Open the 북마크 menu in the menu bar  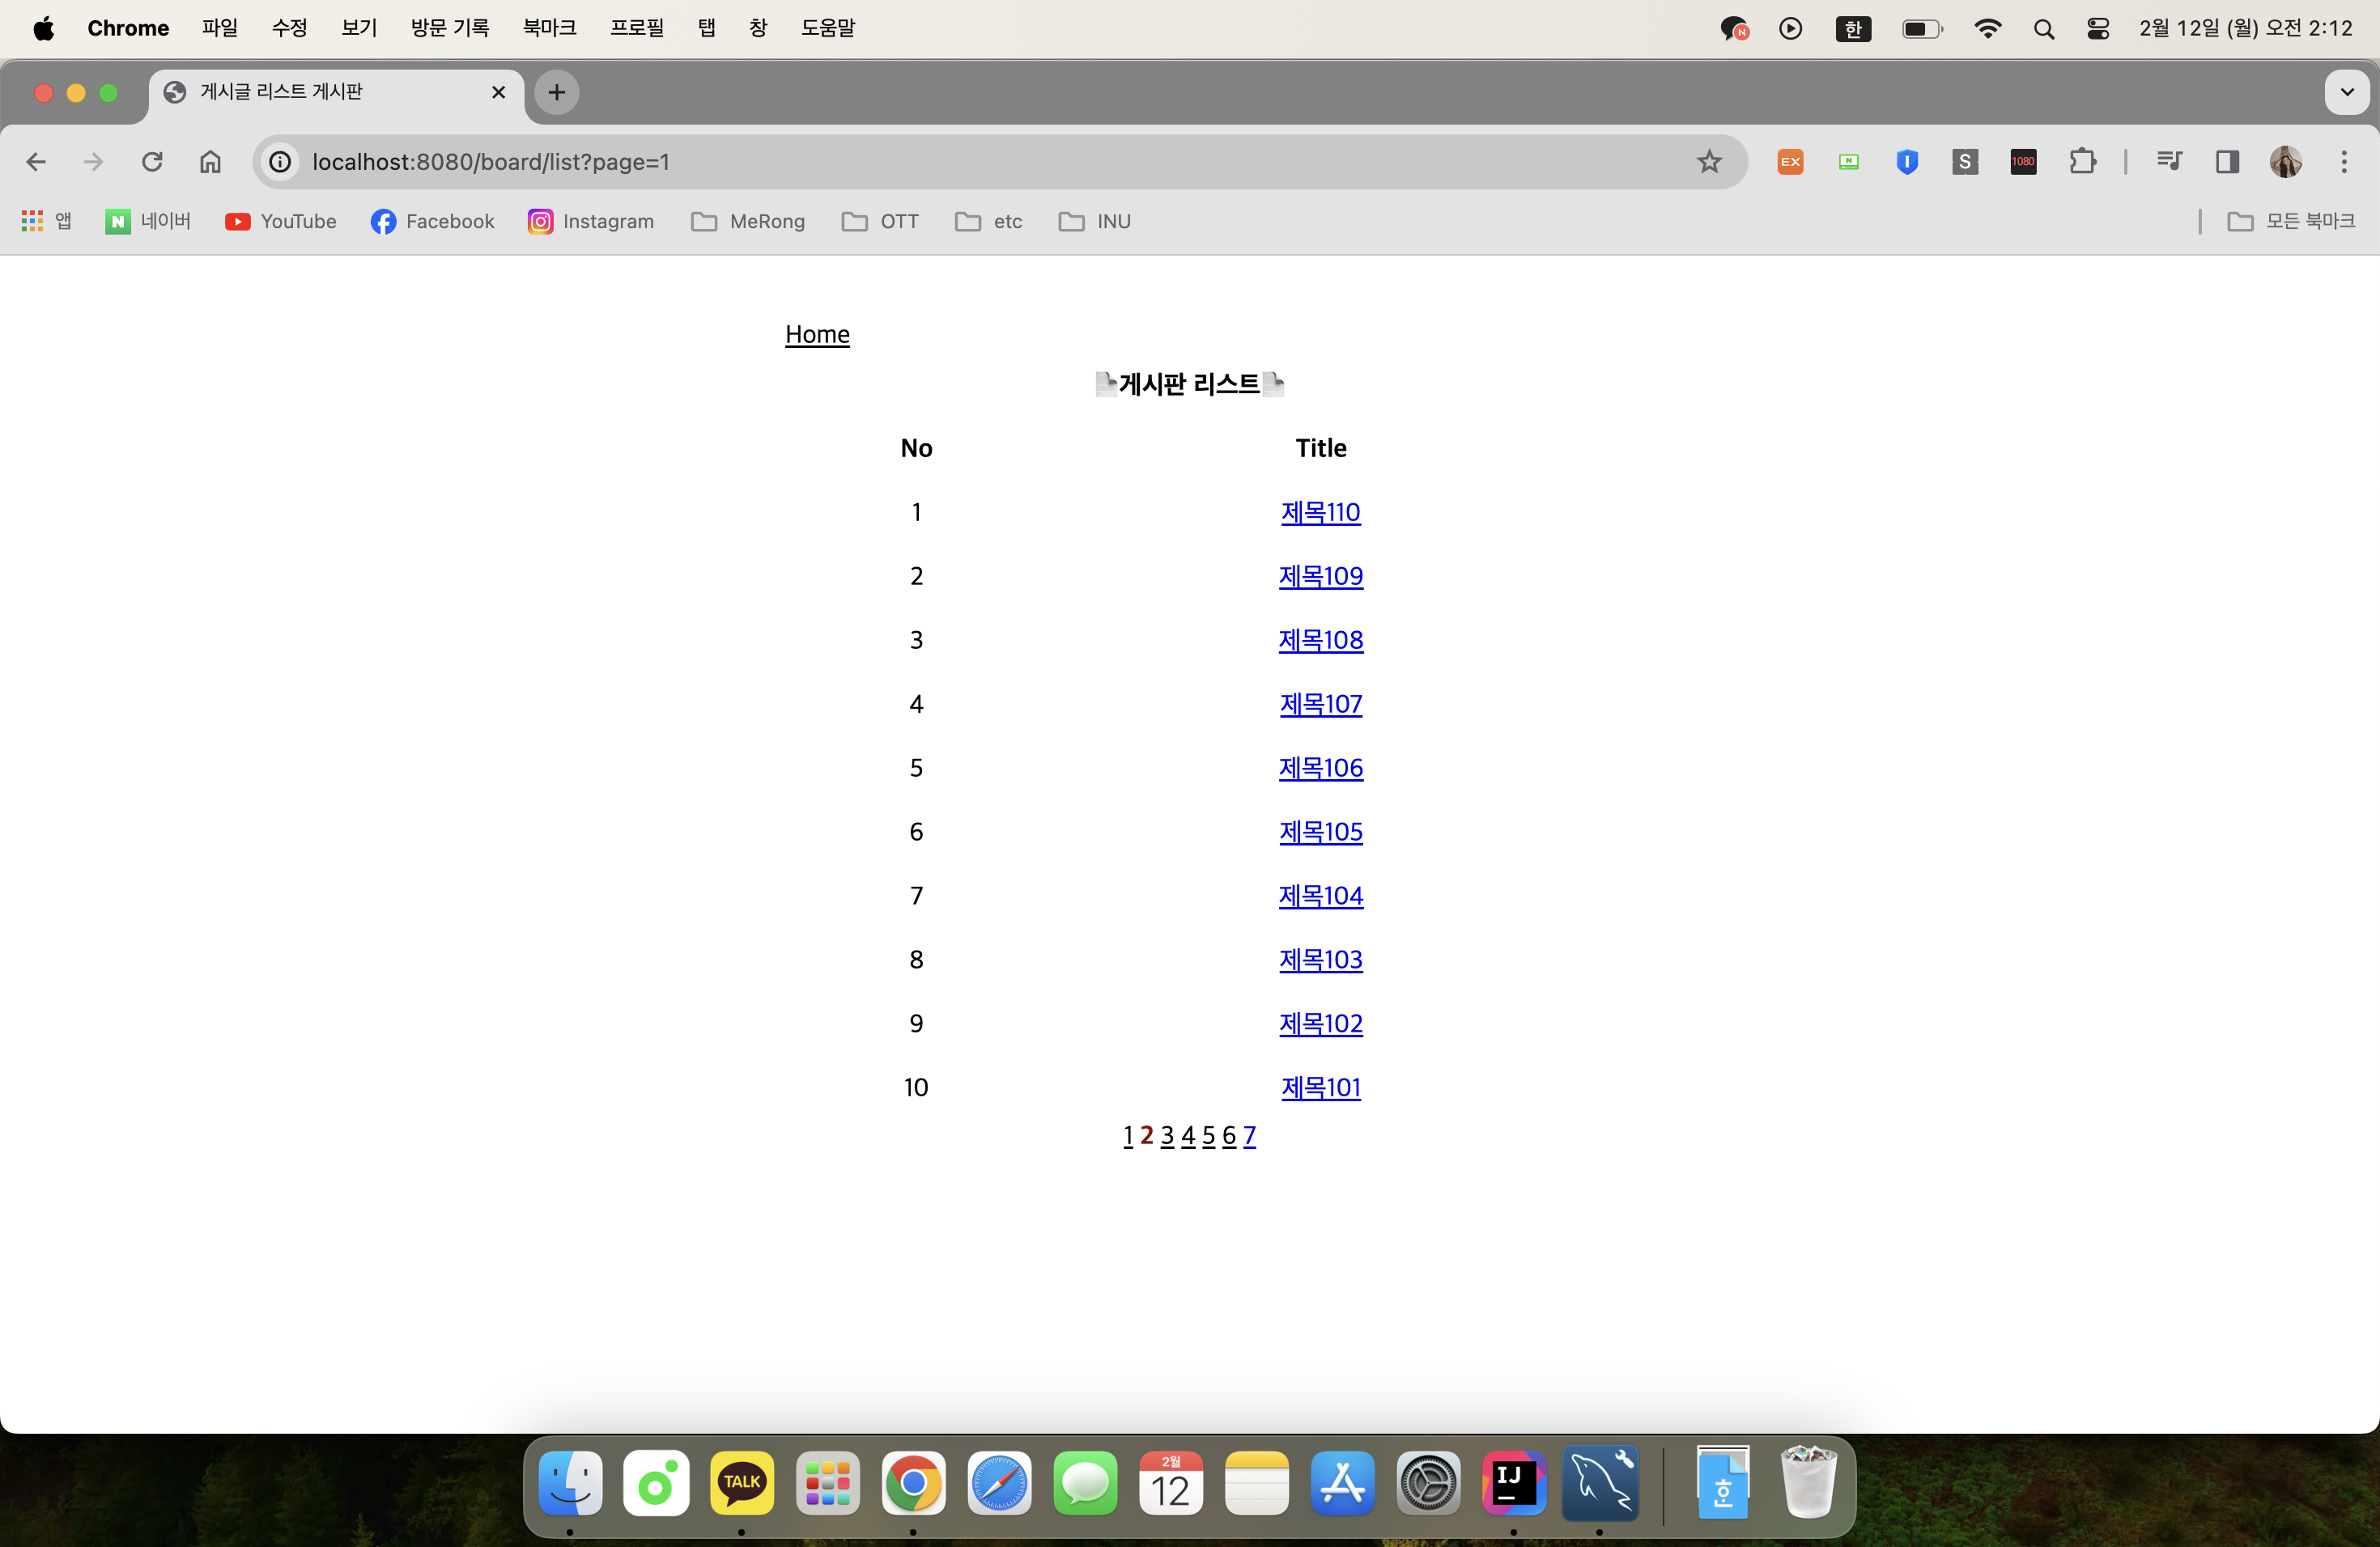549,28
